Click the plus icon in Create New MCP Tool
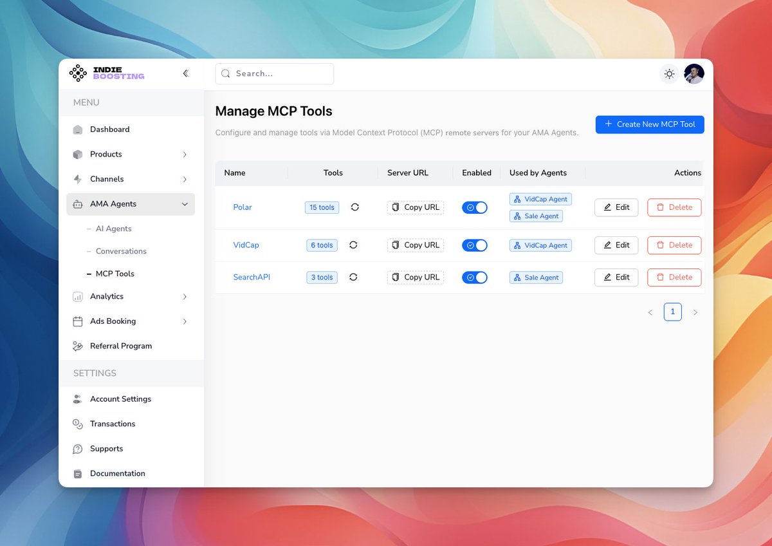Screen dimensions: 772x546 [609, 124]
